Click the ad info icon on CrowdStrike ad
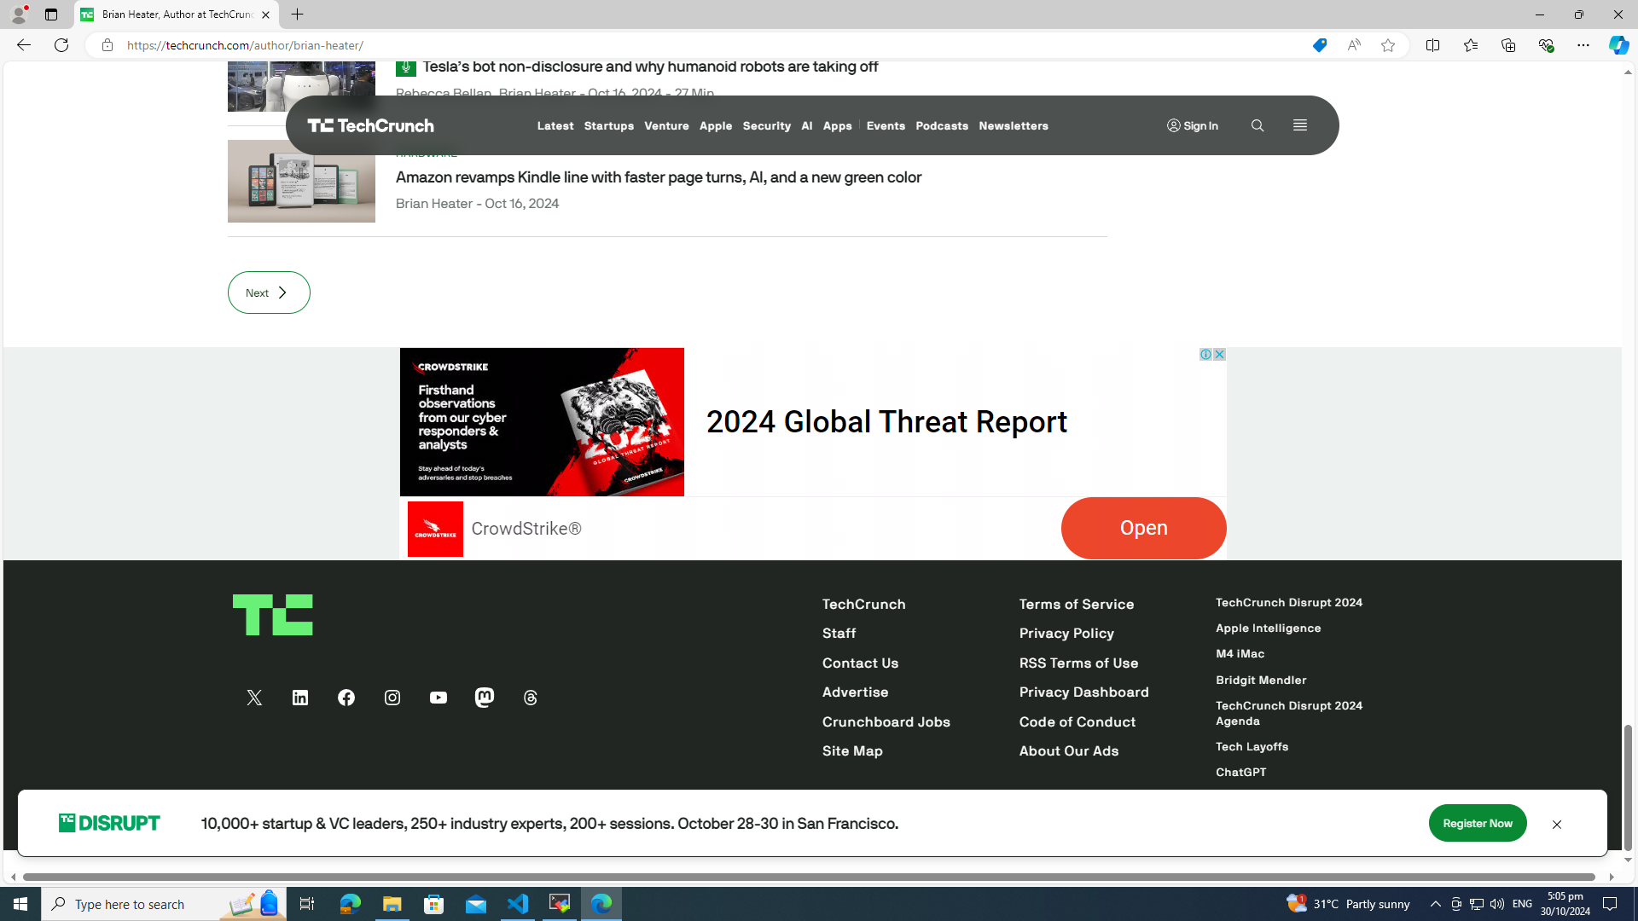 (1205, 354)
